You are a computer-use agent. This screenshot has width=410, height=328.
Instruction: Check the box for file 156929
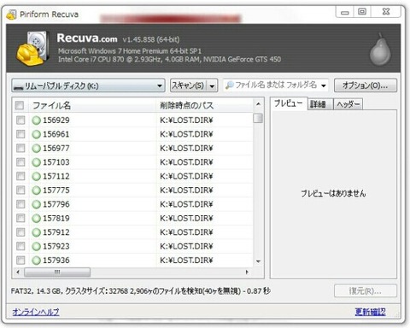(20, 120)
